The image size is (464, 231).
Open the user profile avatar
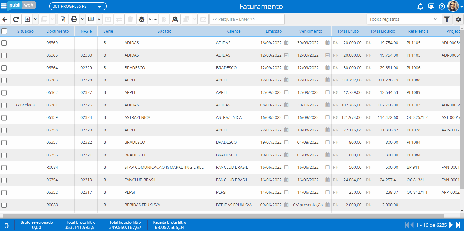453,6
